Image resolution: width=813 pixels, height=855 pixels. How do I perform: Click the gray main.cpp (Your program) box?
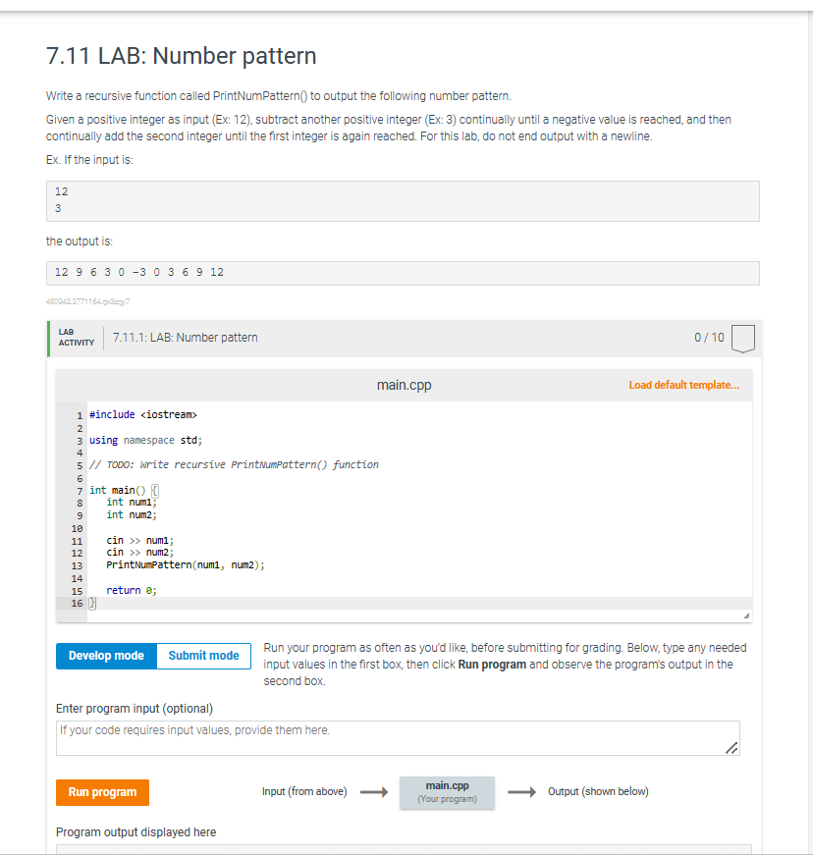(447, 793)
